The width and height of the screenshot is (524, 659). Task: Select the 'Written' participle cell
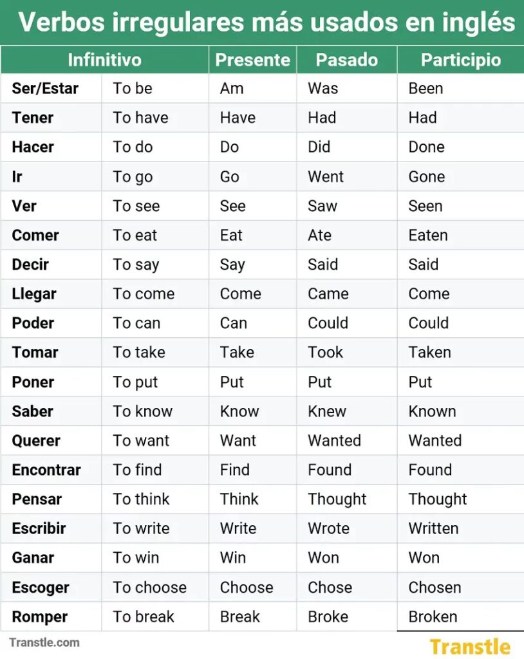(x=433, y=528)
